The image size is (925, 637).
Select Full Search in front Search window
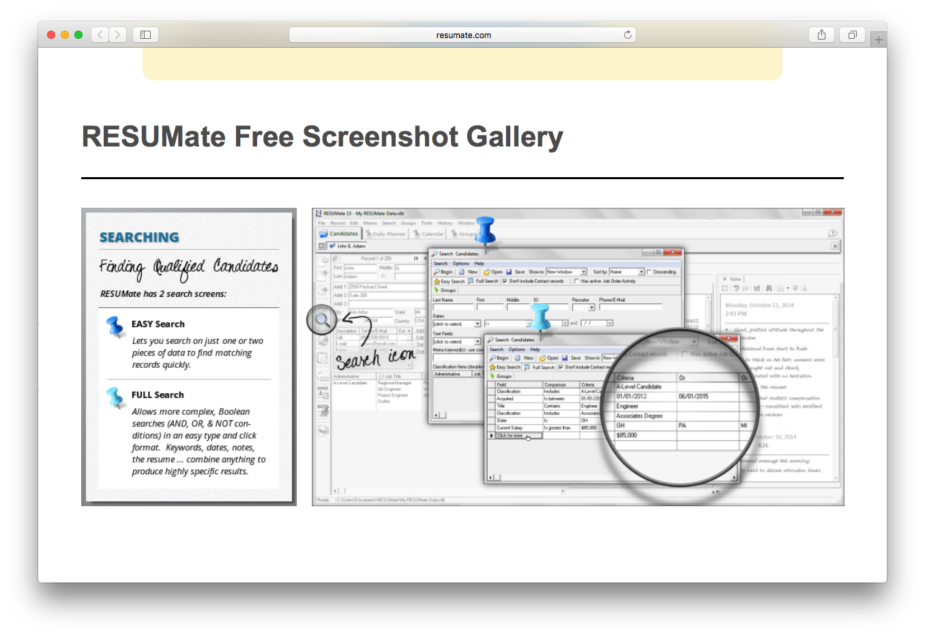539,367
